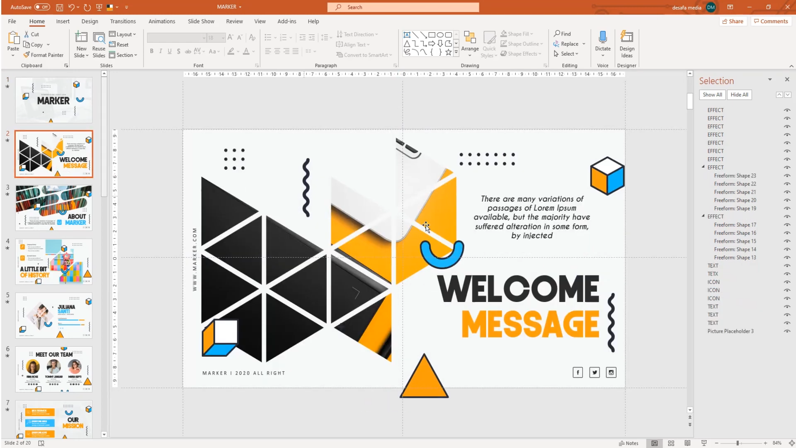This screenshot has height=448, width=796.
Task: Click the Increase Font Size icon
Action: (231, 38)
